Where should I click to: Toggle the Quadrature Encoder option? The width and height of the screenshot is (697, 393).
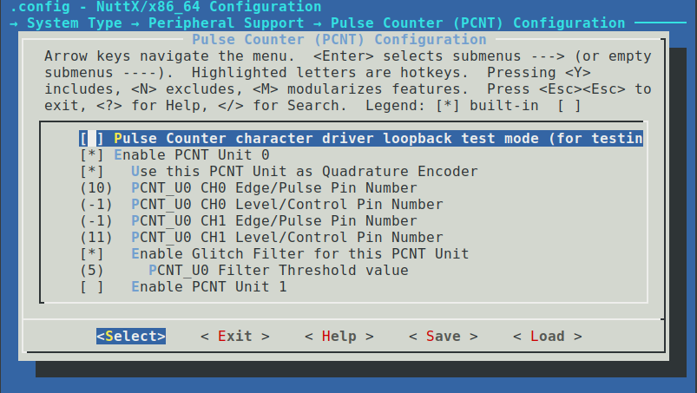tap(92, 172)
